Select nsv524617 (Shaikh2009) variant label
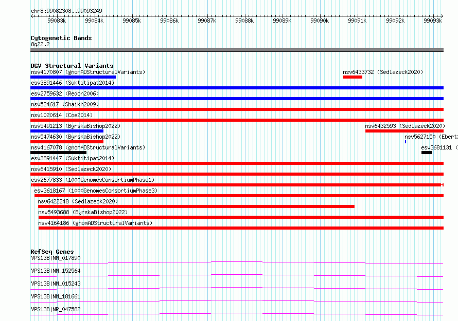The height and width of the screenshot is (321, 458). 65,104
